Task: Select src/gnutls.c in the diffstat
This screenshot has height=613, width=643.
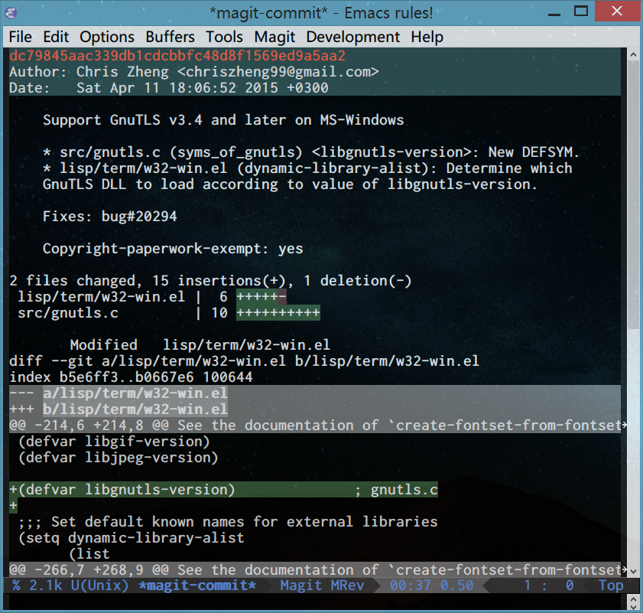Action: click(x=67, y=313)
